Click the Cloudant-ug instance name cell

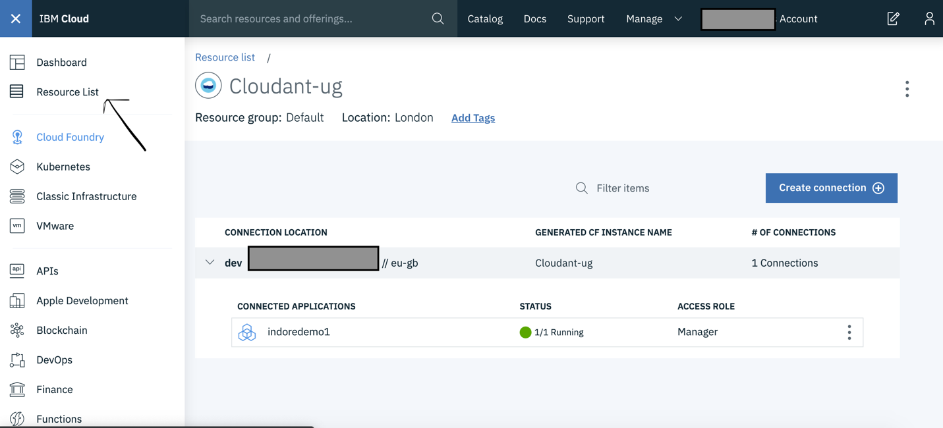(x=563, y=263)
